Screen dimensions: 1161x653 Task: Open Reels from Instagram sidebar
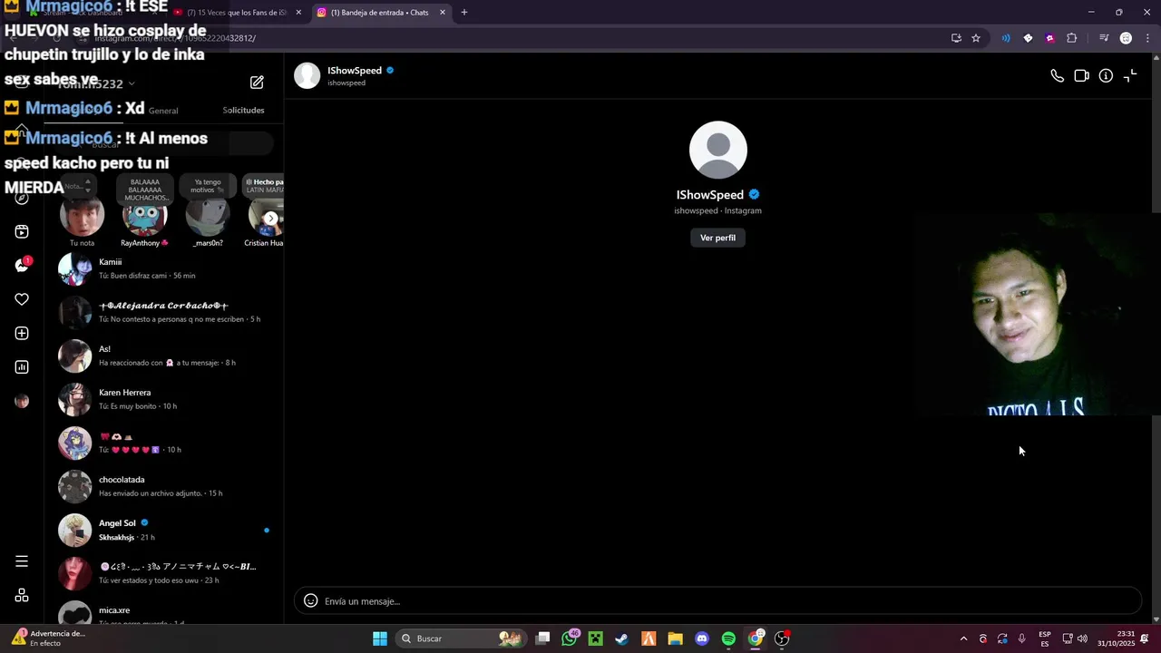point(22,231)
